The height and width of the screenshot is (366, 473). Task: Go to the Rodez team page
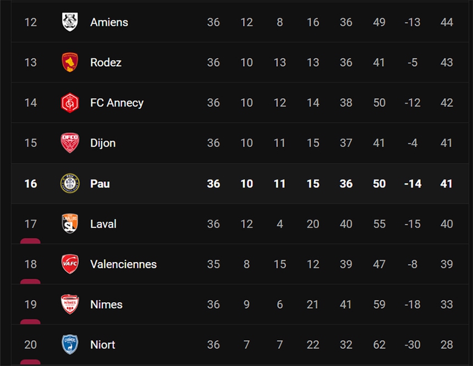coord(106,62)
